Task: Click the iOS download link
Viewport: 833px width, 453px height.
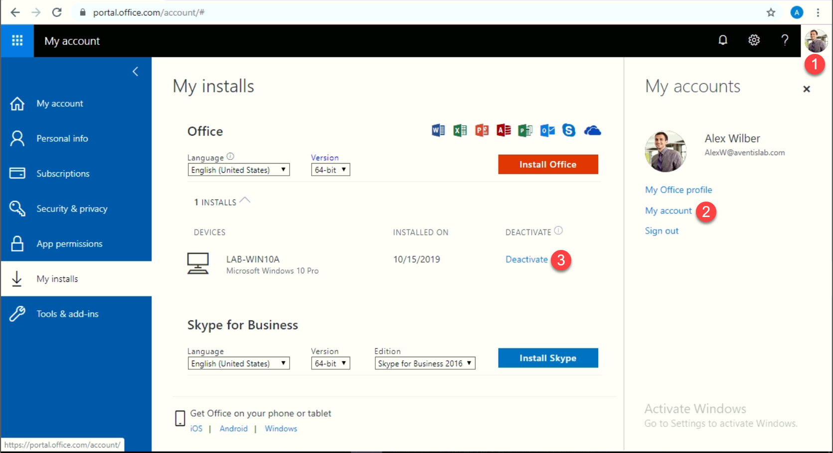Action: (x=196, y=429)
